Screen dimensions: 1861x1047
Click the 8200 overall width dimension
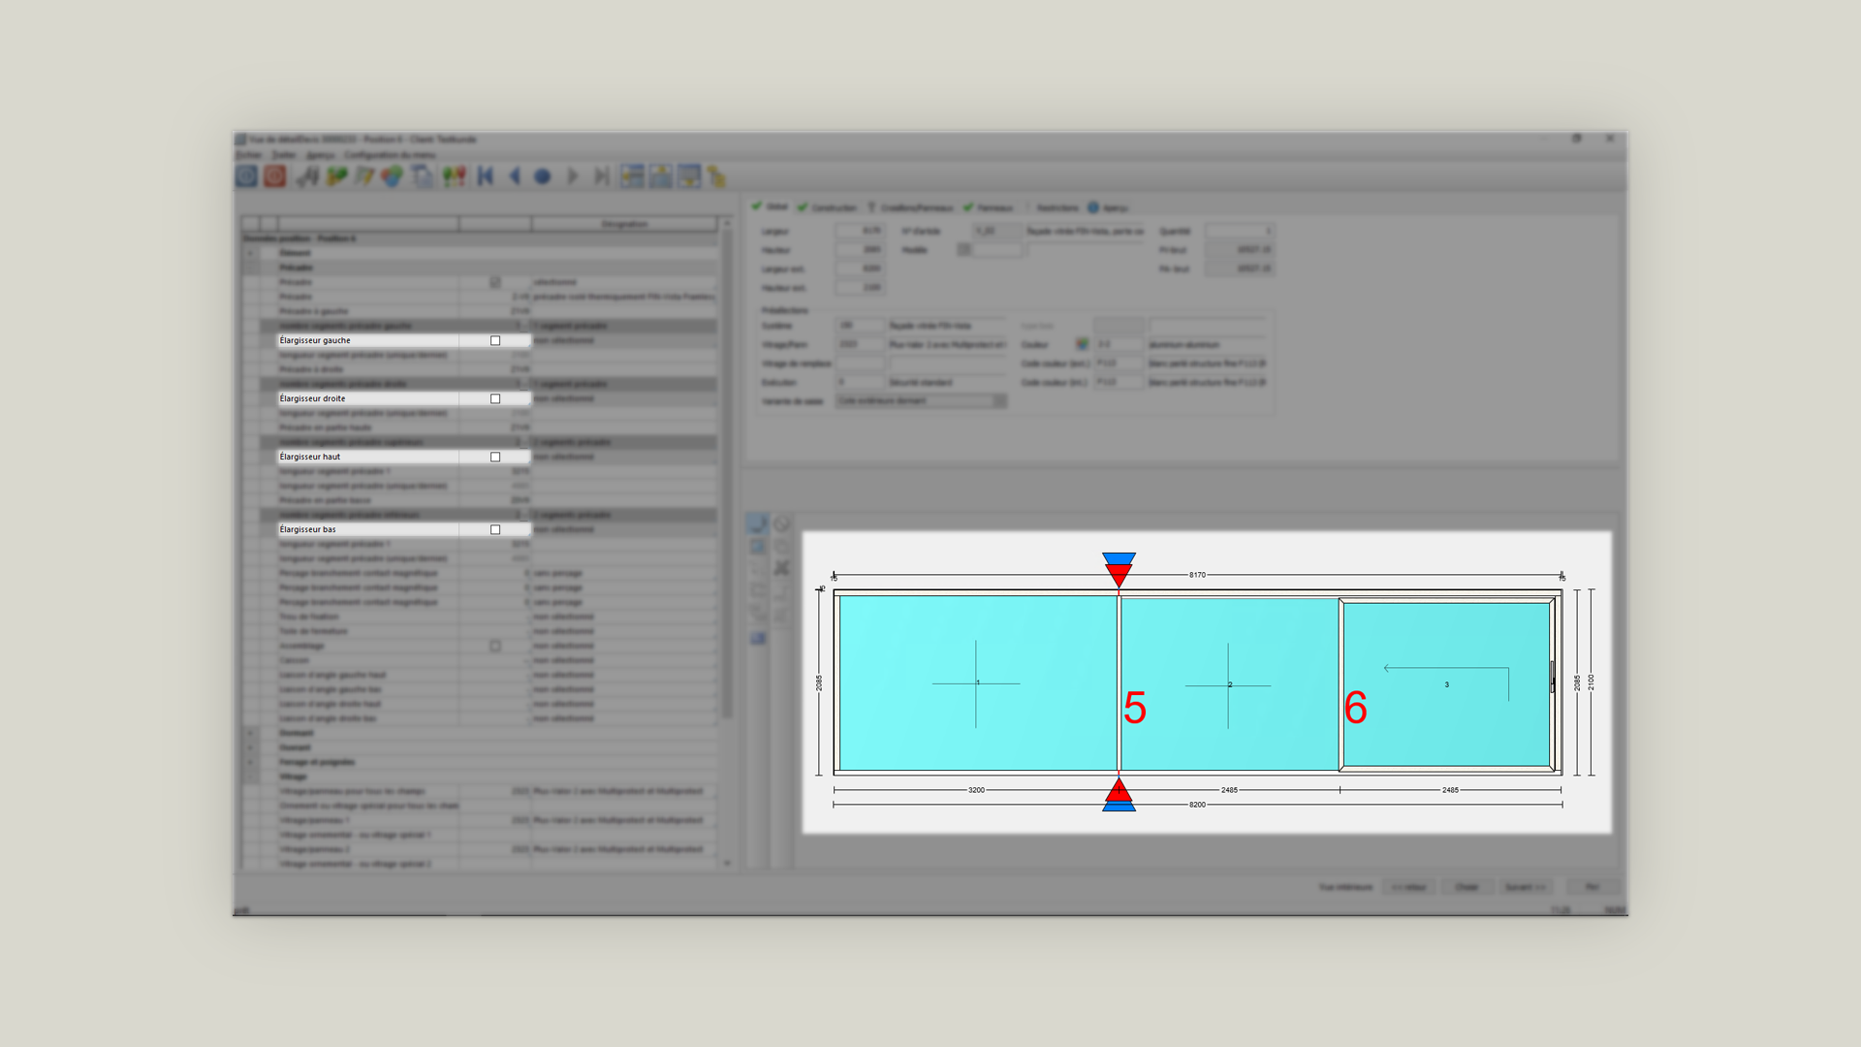click(x=1197, y=805)
